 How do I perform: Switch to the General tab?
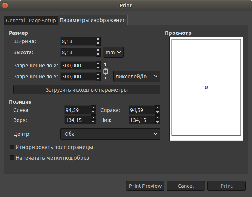click(x=15, y=21)
